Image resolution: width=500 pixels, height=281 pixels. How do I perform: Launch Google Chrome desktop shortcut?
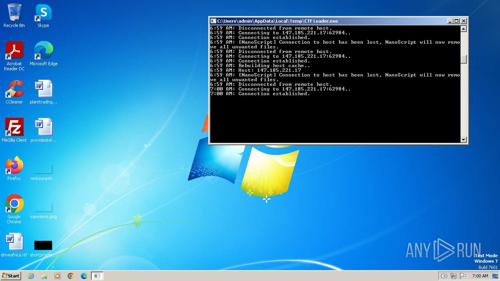click(x=14, y=209)
